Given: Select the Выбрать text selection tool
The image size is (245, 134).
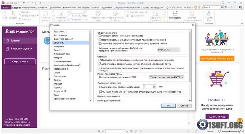Looking at the screenshot, I should click(x=13, y=16).
